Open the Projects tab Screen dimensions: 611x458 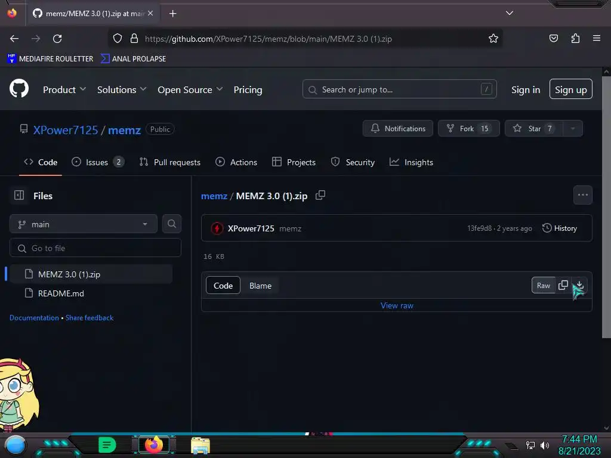click(x=294, y=162)
